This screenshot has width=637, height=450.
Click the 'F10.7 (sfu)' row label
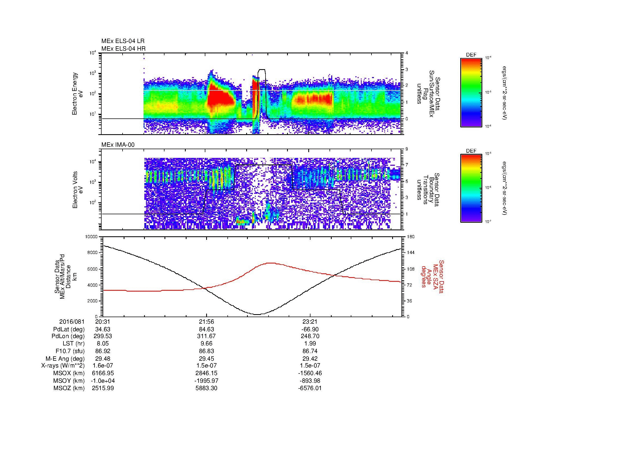point(70,351)
